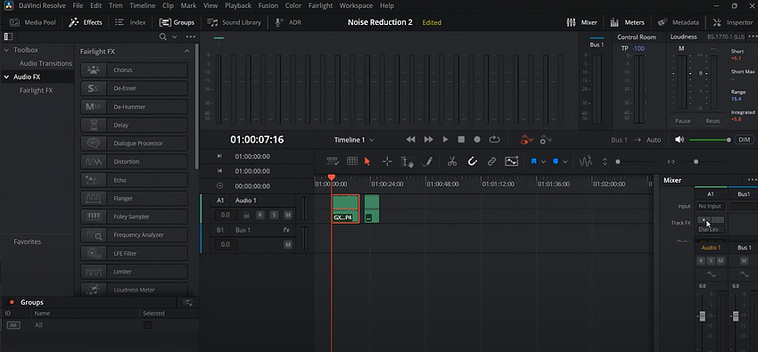Toggle the link clips chain icon
This screenshot has width=758, height=352.
click(x=491, y=162)
